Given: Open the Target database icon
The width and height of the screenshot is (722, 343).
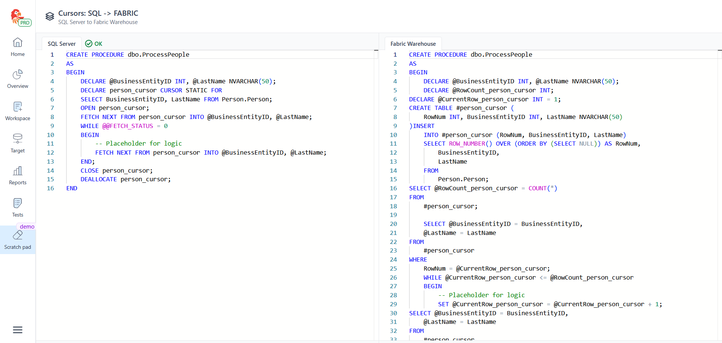Looking at the screenshot, I should click(x=18, y=139).
